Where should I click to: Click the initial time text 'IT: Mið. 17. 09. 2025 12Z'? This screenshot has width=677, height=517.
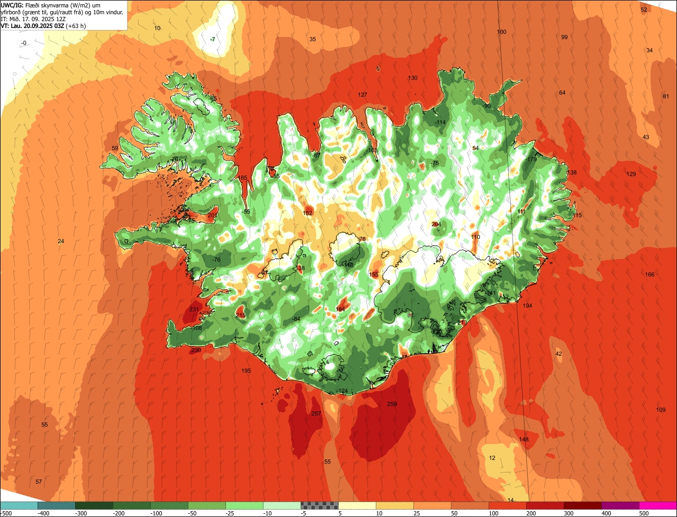pyautogui.click(x=33, y=19)
